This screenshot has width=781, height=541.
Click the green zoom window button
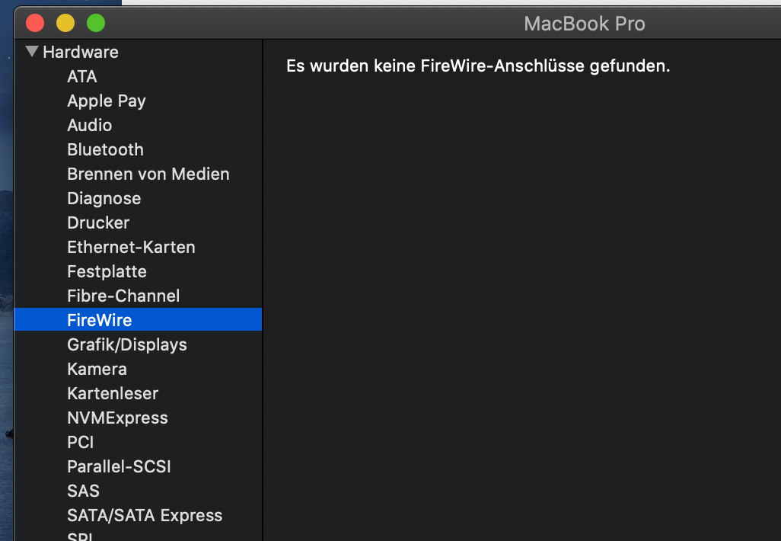(x=96, y=23)
